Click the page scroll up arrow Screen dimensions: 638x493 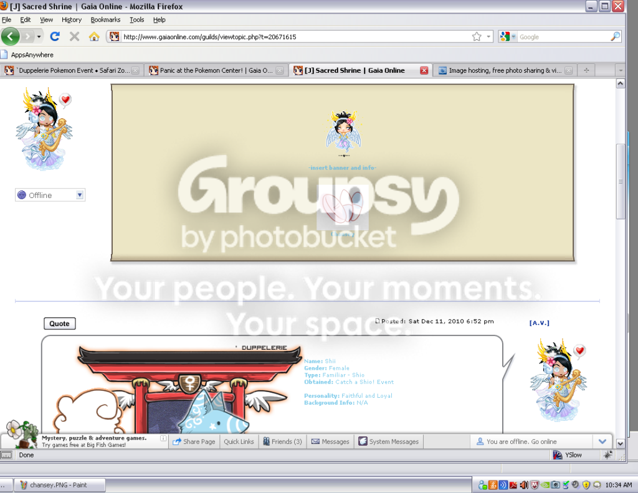tap(621, 83)
